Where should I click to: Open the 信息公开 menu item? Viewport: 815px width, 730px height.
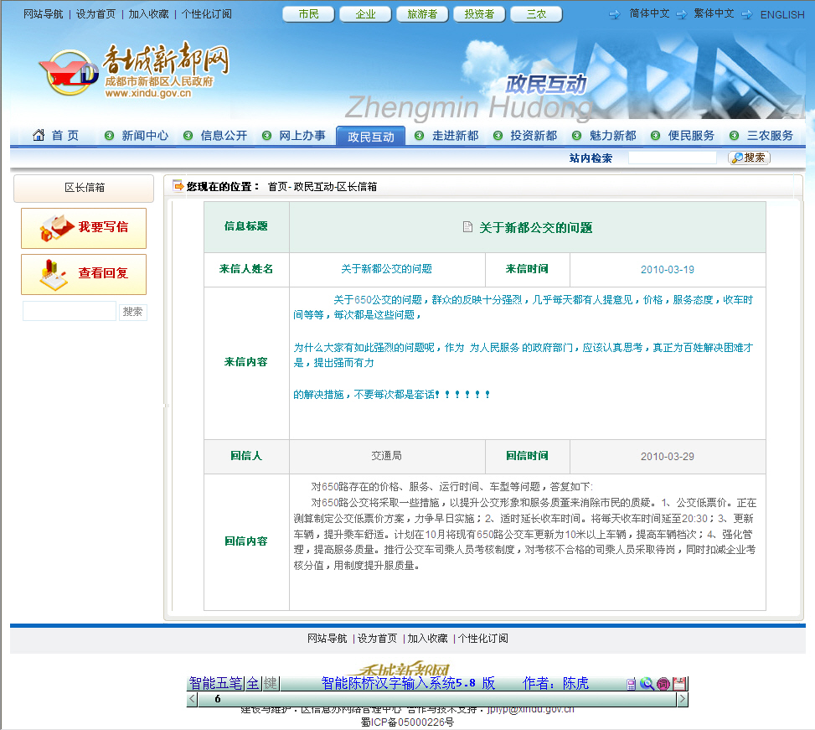pyautogui.click(x=224, y=136)
